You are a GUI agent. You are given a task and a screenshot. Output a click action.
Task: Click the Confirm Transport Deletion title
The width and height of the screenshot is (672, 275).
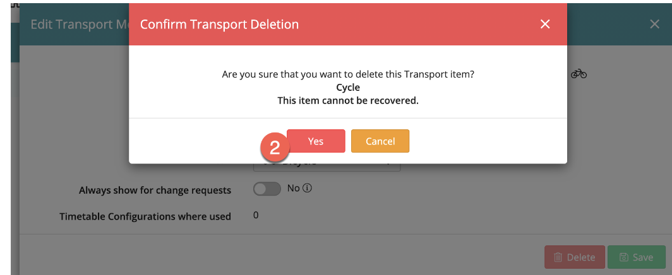[x=219, y=25]
